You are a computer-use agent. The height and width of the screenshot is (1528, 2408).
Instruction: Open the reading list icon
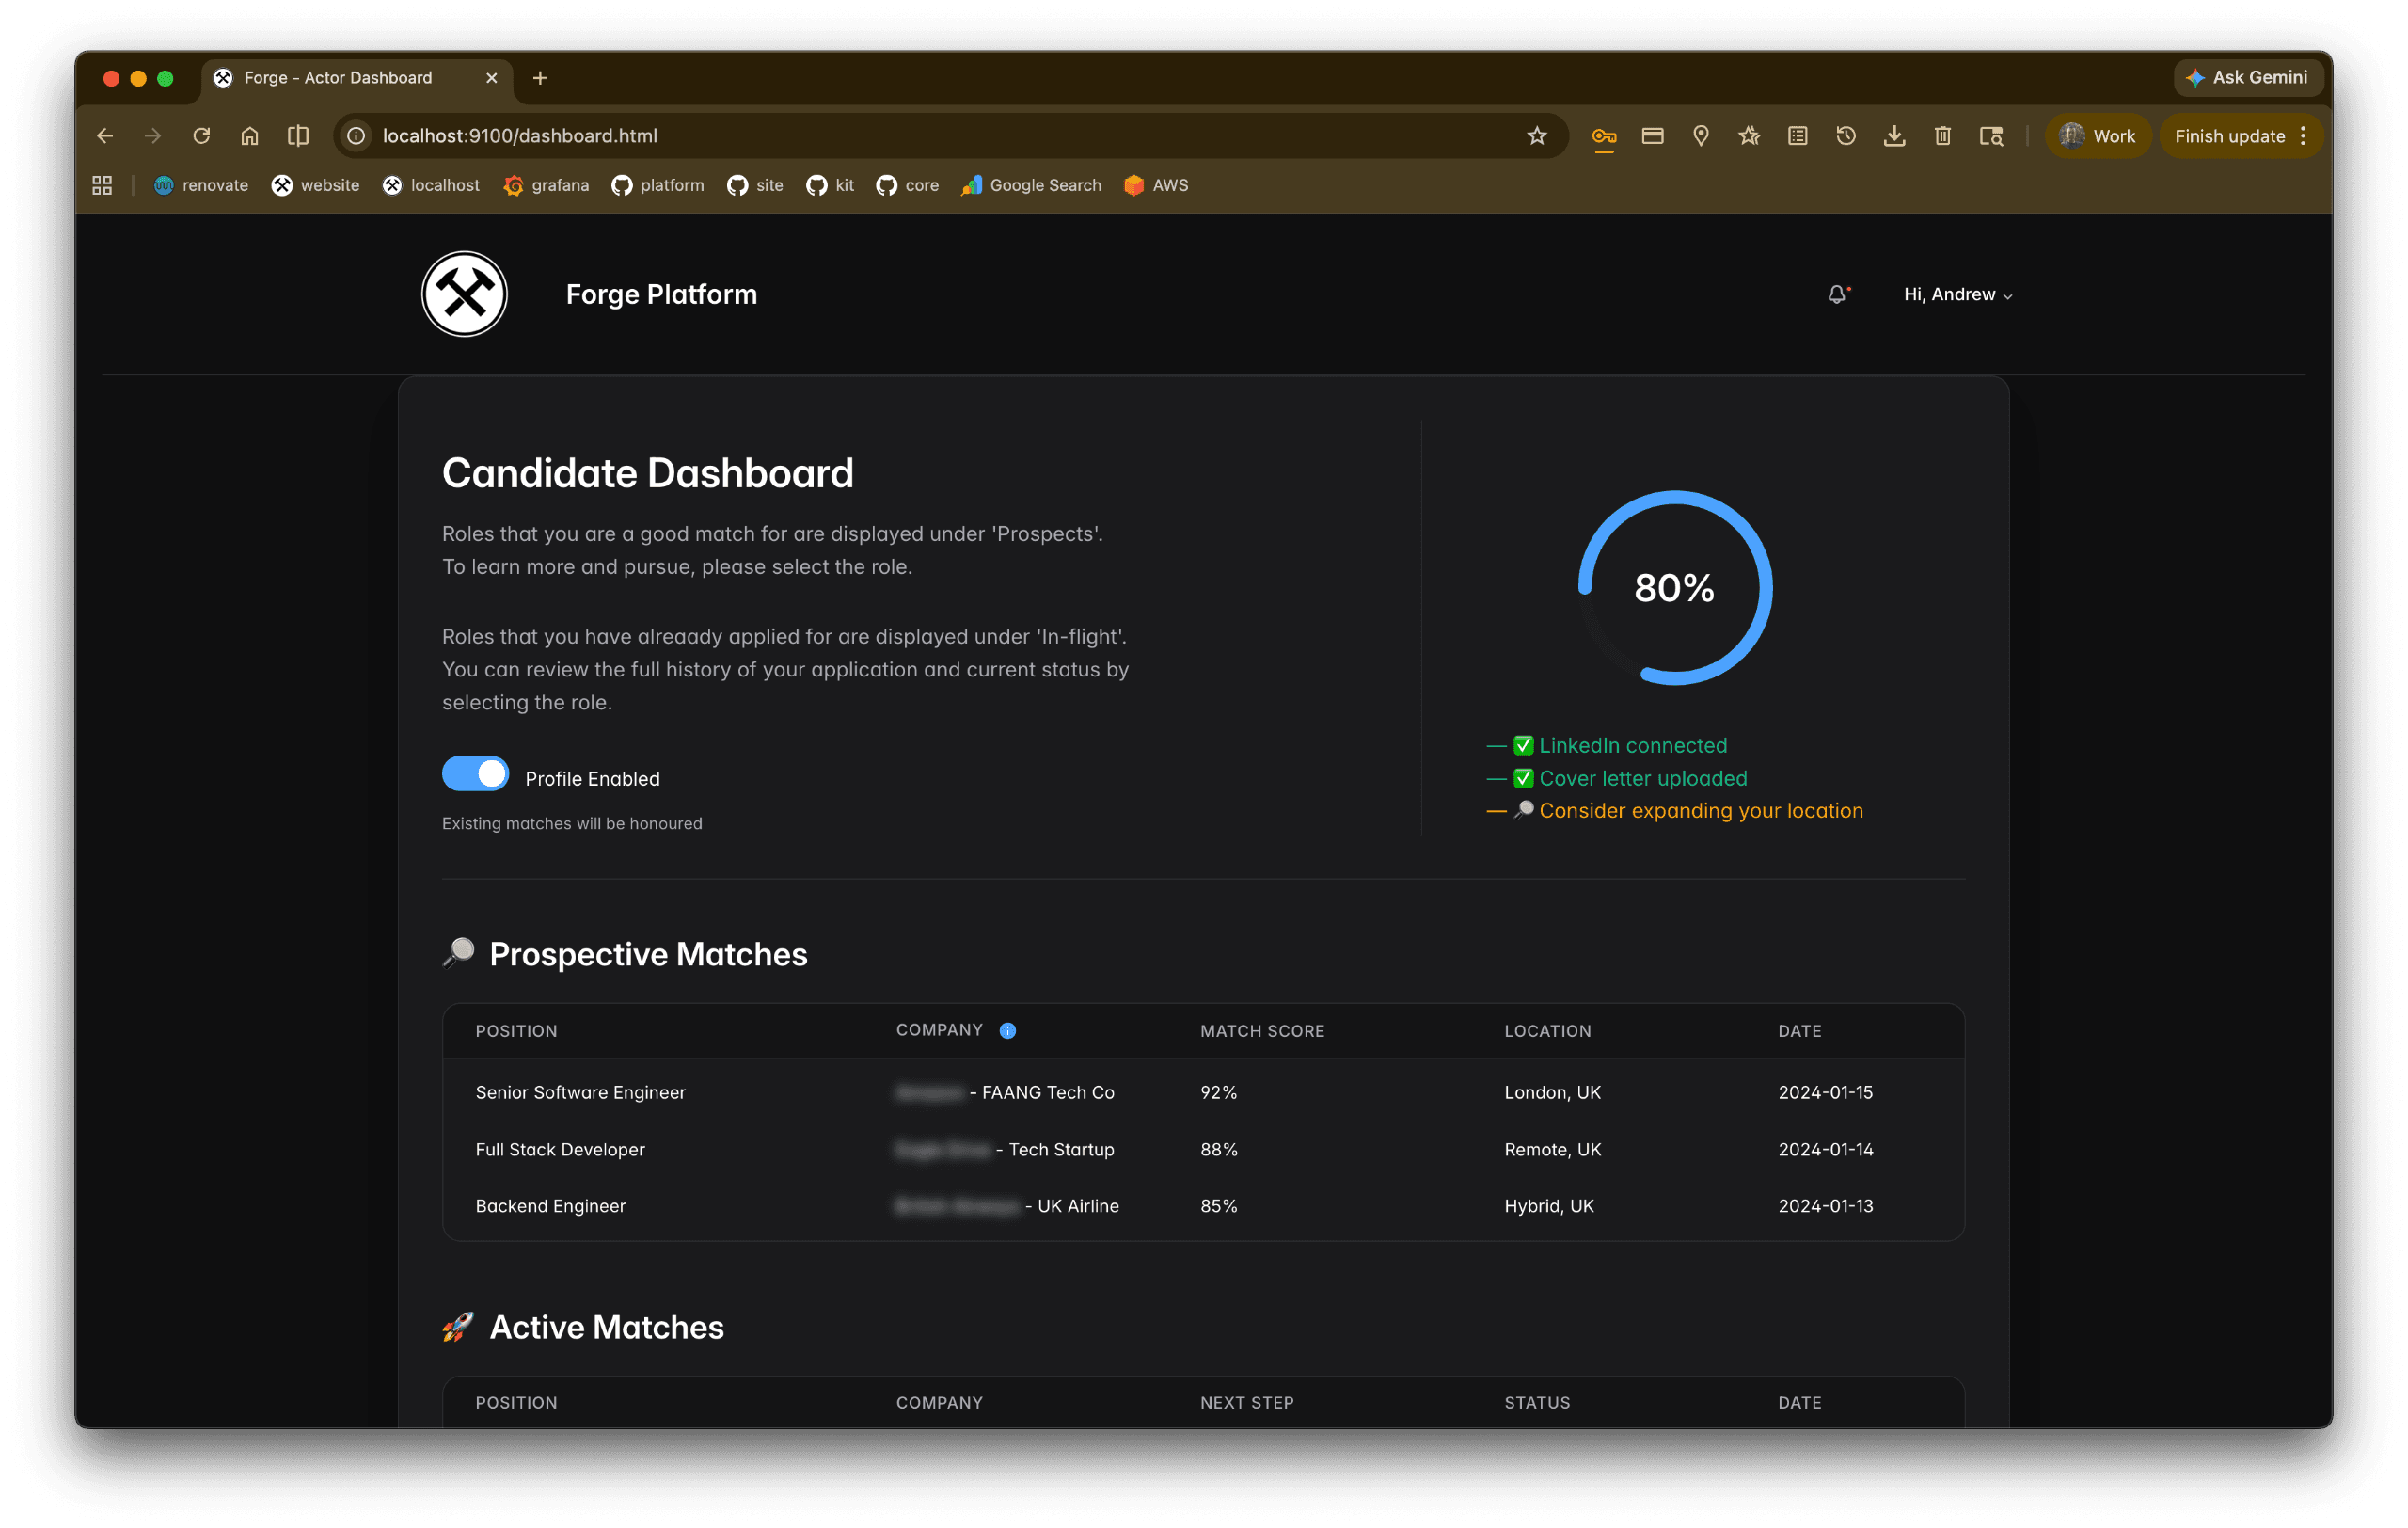tap(1798, 136)
